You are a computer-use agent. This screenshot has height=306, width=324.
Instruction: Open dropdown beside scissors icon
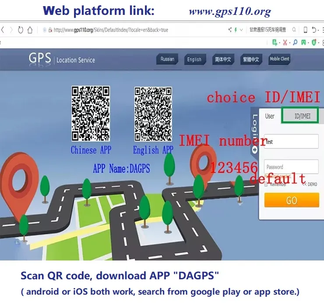(290, 43)
